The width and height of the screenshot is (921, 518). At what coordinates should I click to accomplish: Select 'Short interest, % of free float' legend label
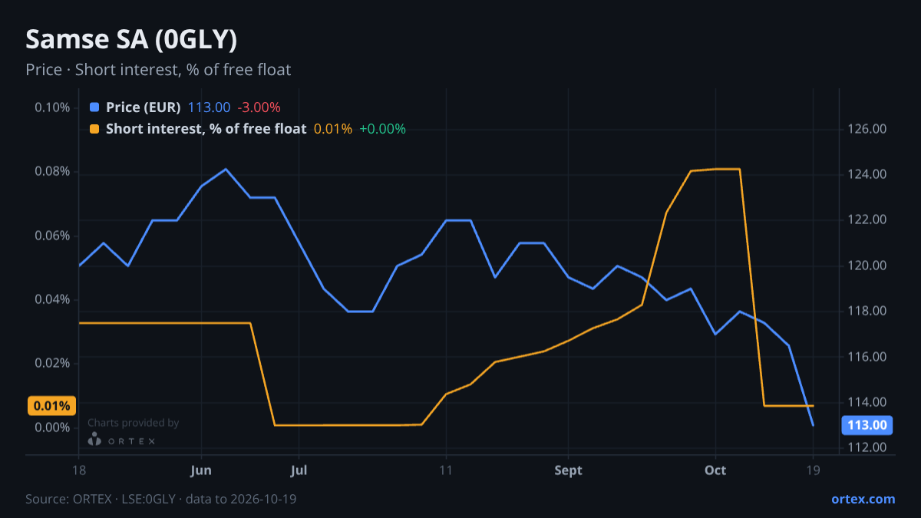(x=206, y=129)
